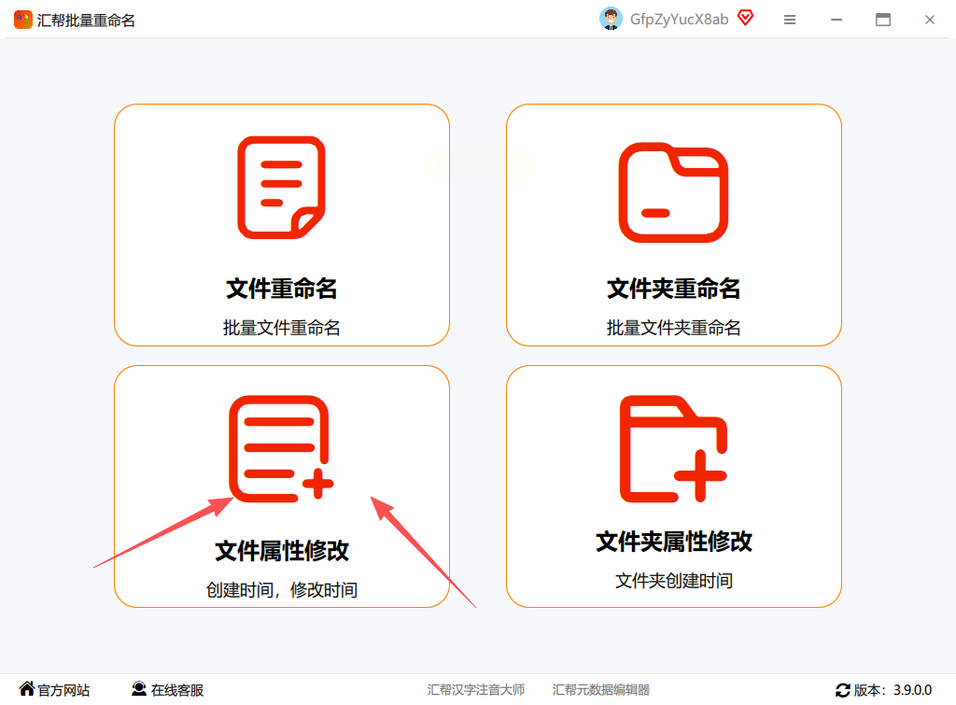Click the customer service headset icon
The width and height of the screenshot is (956, 705).
pos(139,688)
